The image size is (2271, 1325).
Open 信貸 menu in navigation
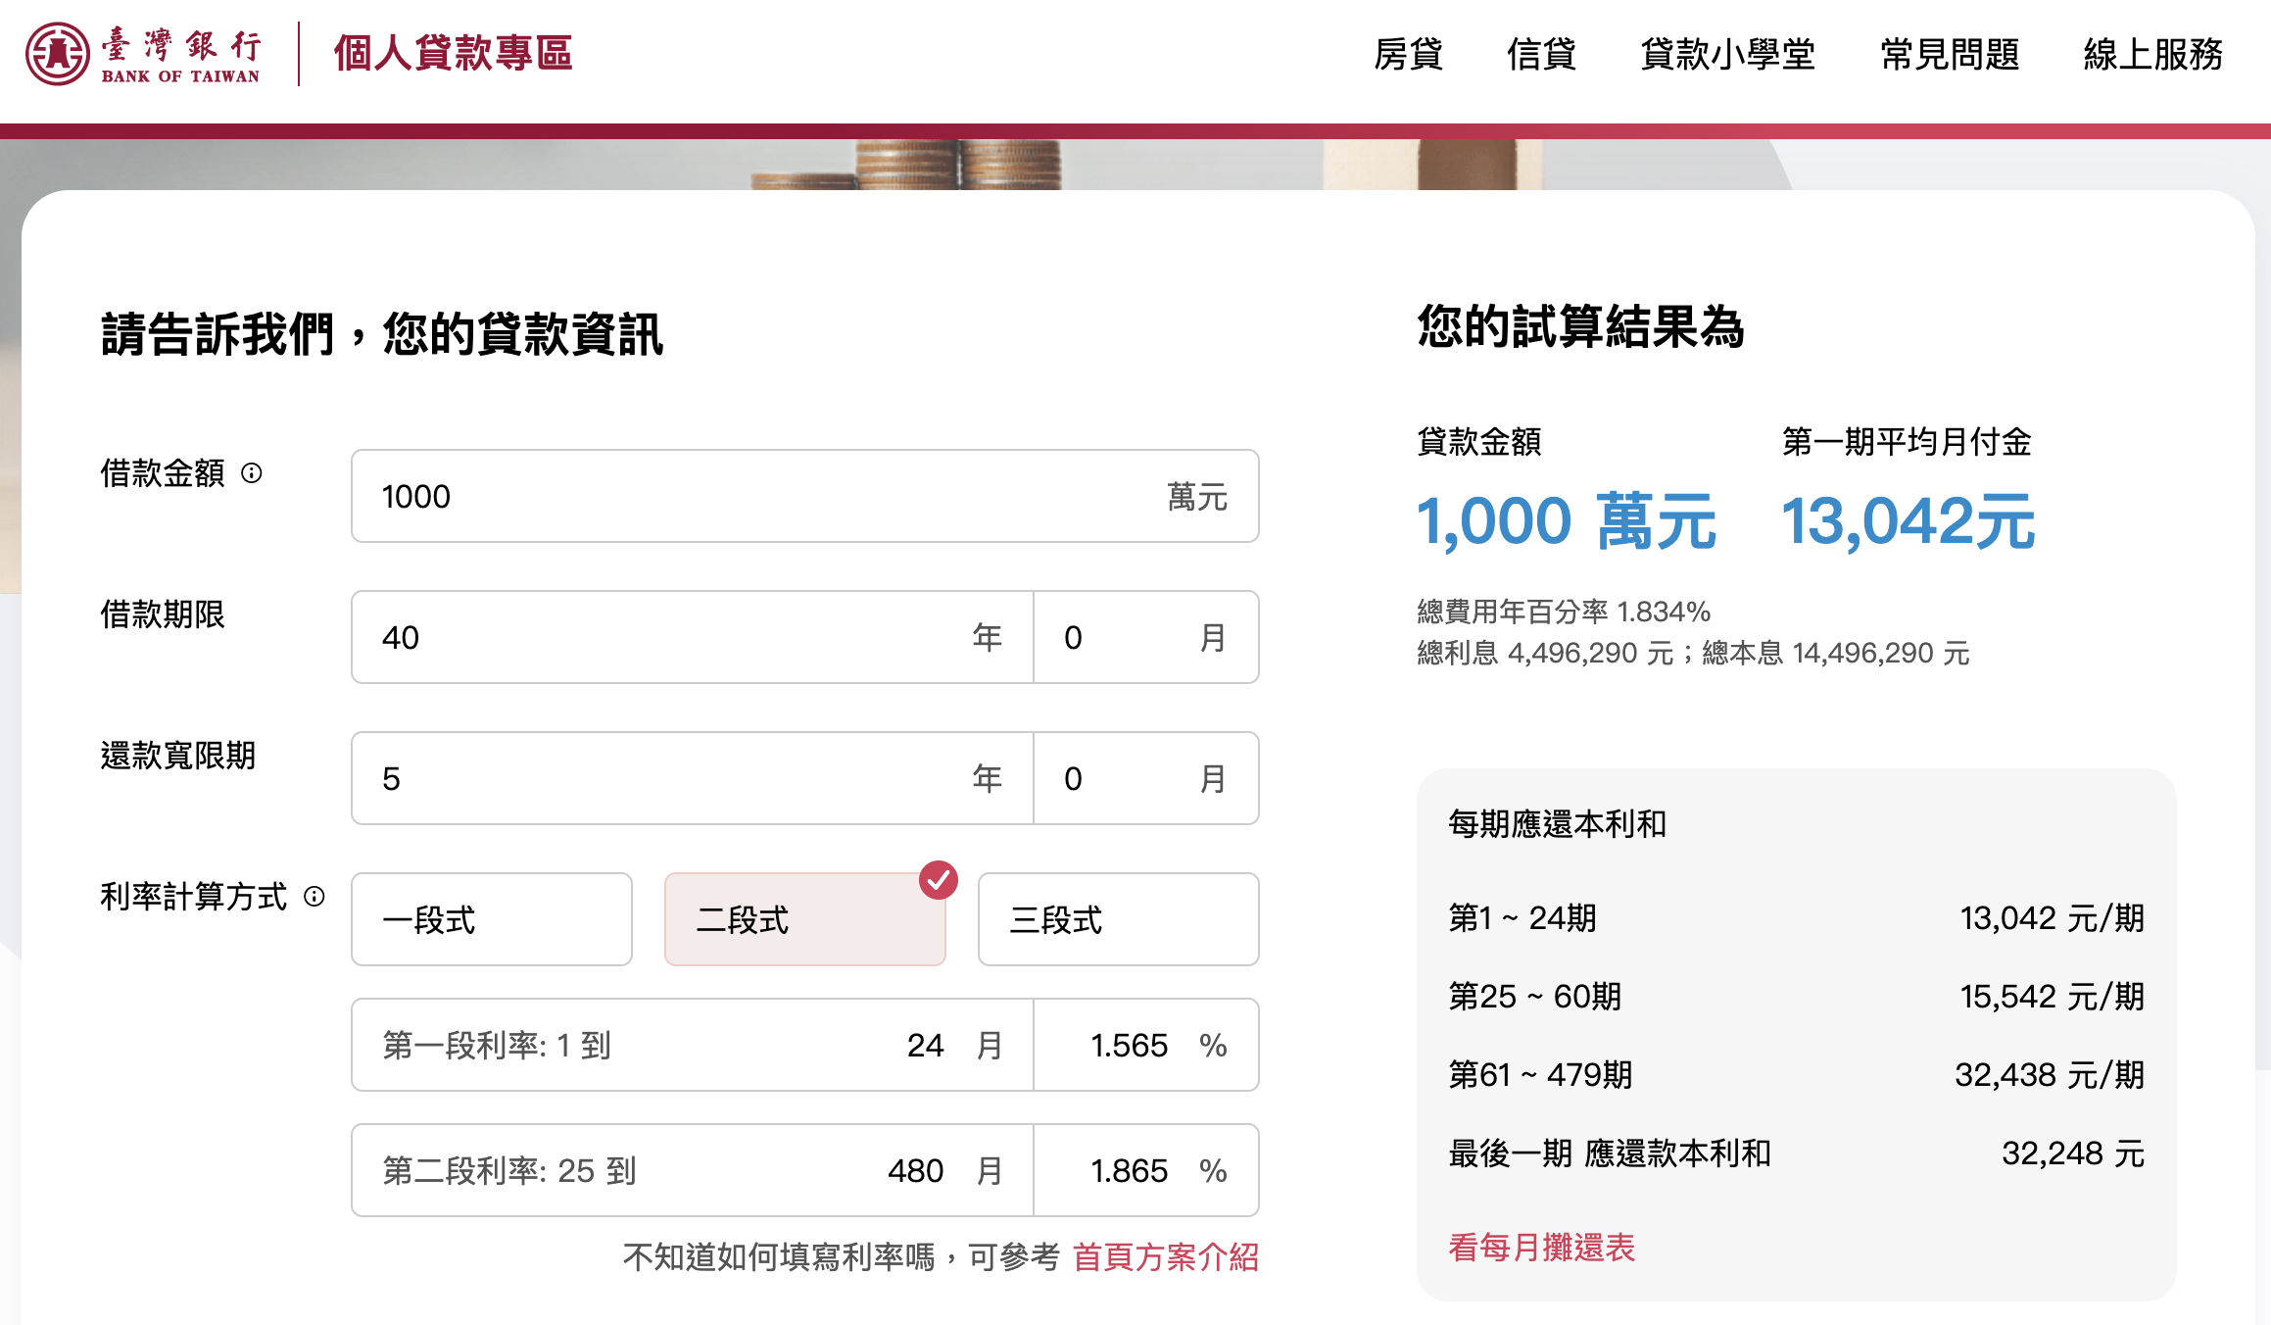click(x=1541, y=54)
